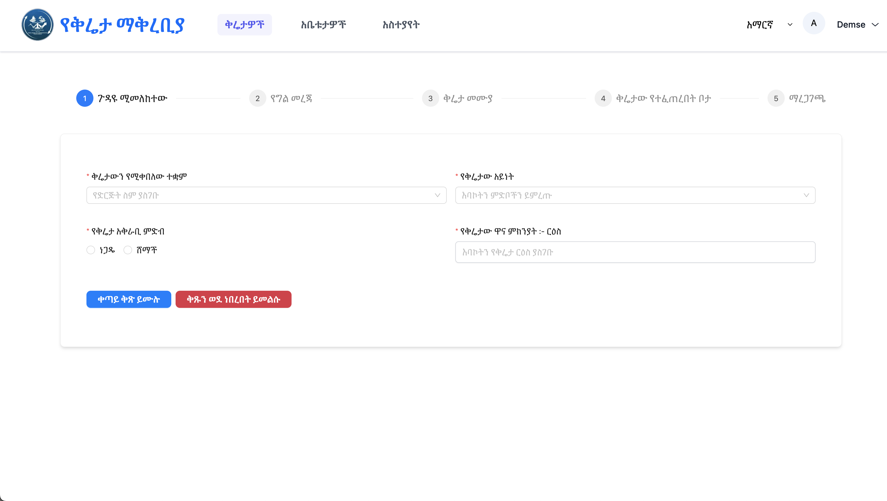Screen dimensions: 887x501
Task: Open the አስተያየት menu item
Action: point(401,24)
